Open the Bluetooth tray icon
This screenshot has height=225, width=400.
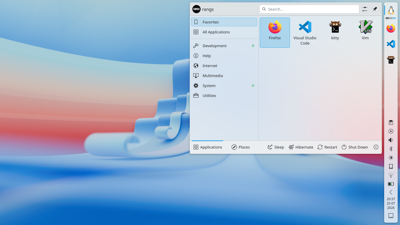click(391, 149)
